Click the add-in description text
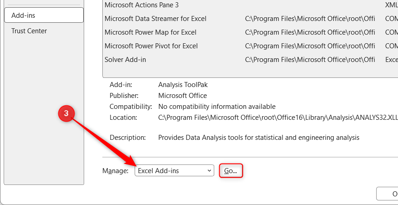 click(259, 138)
